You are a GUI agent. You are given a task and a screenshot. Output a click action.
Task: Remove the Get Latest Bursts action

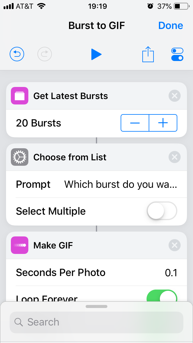[174, 96]
